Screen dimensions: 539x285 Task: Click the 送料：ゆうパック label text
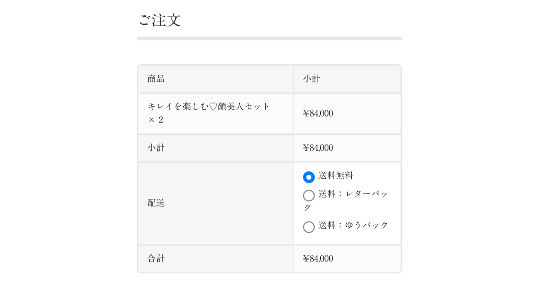coord(353,225)
